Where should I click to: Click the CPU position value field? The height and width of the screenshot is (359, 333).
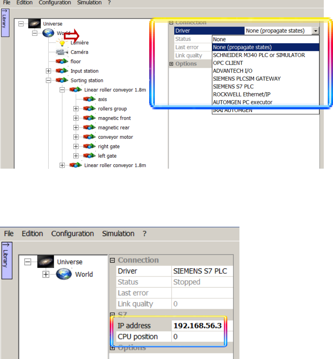coord(202,337)
